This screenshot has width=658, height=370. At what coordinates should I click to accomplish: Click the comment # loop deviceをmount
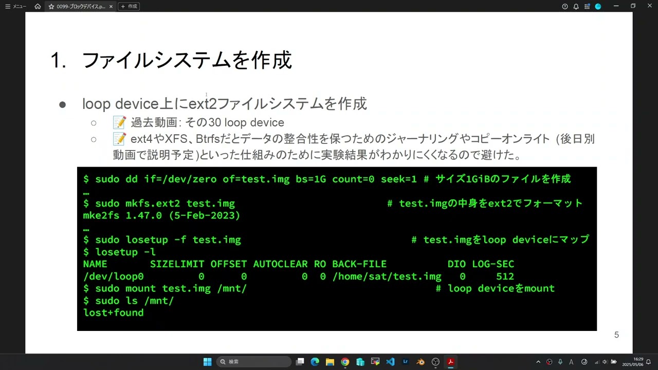coord(495,288)
